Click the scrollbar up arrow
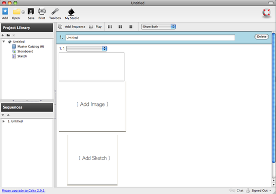Screen dimensions: 276x194 pyautogui.click(x=273, y=180)
